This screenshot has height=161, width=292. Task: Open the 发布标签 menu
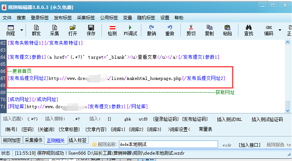(x=63, y=18)
